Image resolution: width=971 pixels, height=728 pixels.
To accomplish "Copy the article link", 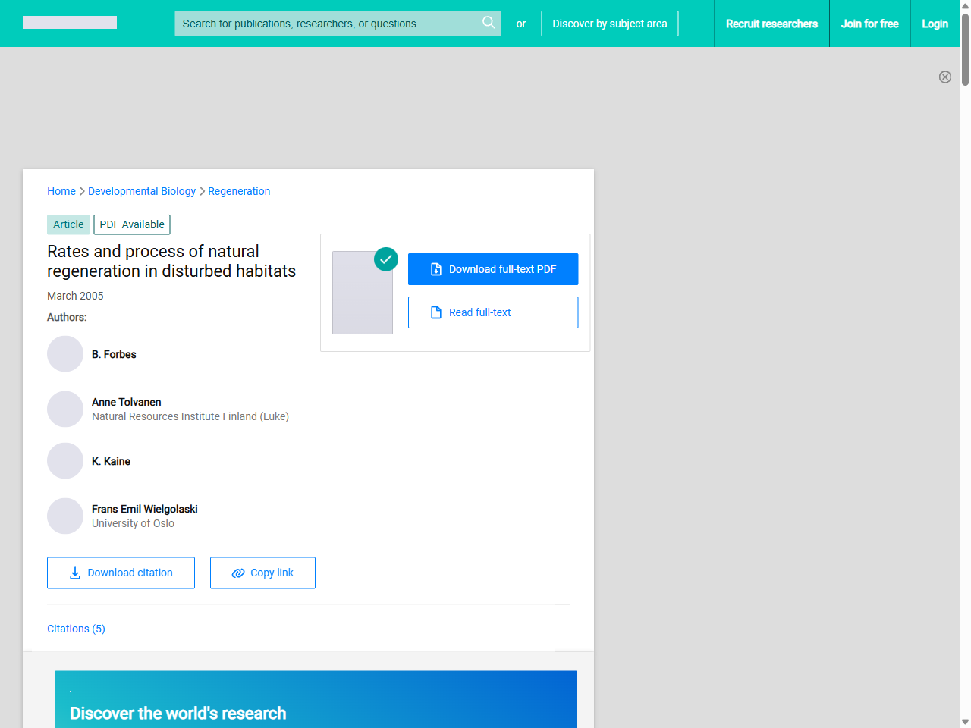I will [262, 573].
